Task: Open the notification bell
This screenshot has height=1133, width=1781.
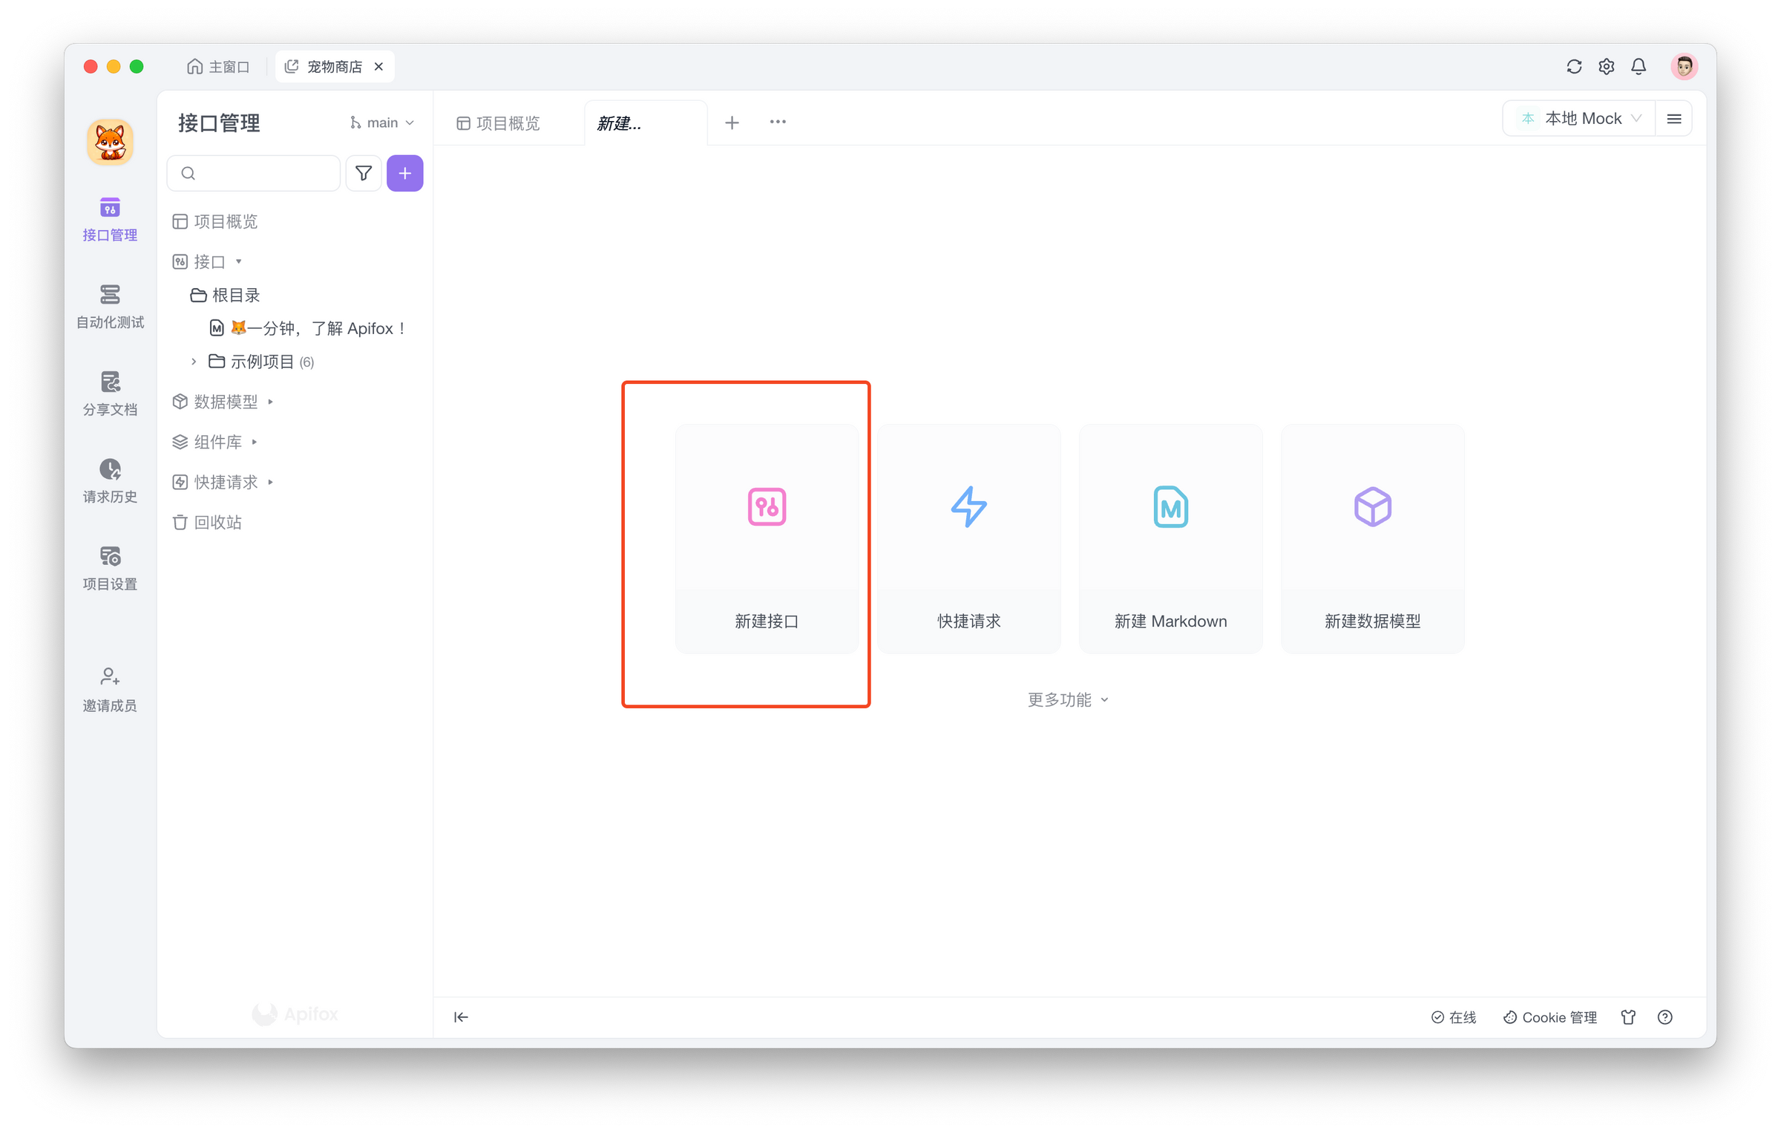Action: click(x=1639, y=66)
